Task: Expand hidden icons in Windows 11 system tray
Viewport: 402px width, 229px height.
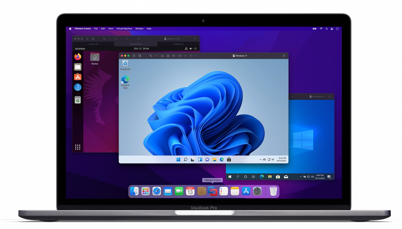Action: pos(260,160)
